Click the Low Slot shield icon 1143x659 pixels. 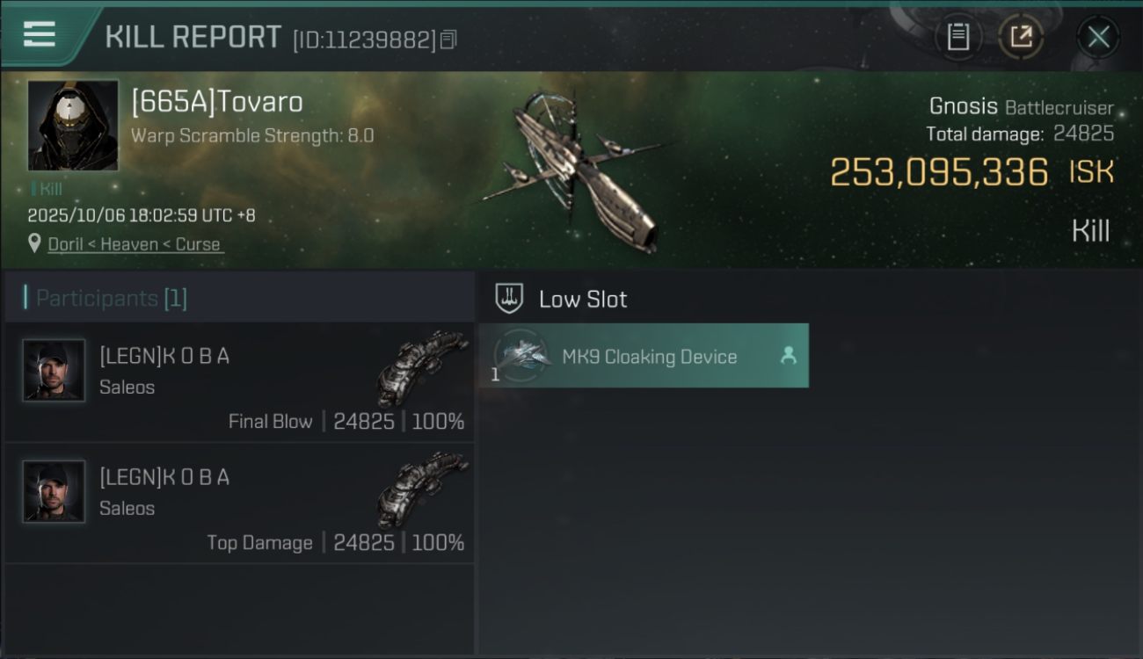[509, 298]
